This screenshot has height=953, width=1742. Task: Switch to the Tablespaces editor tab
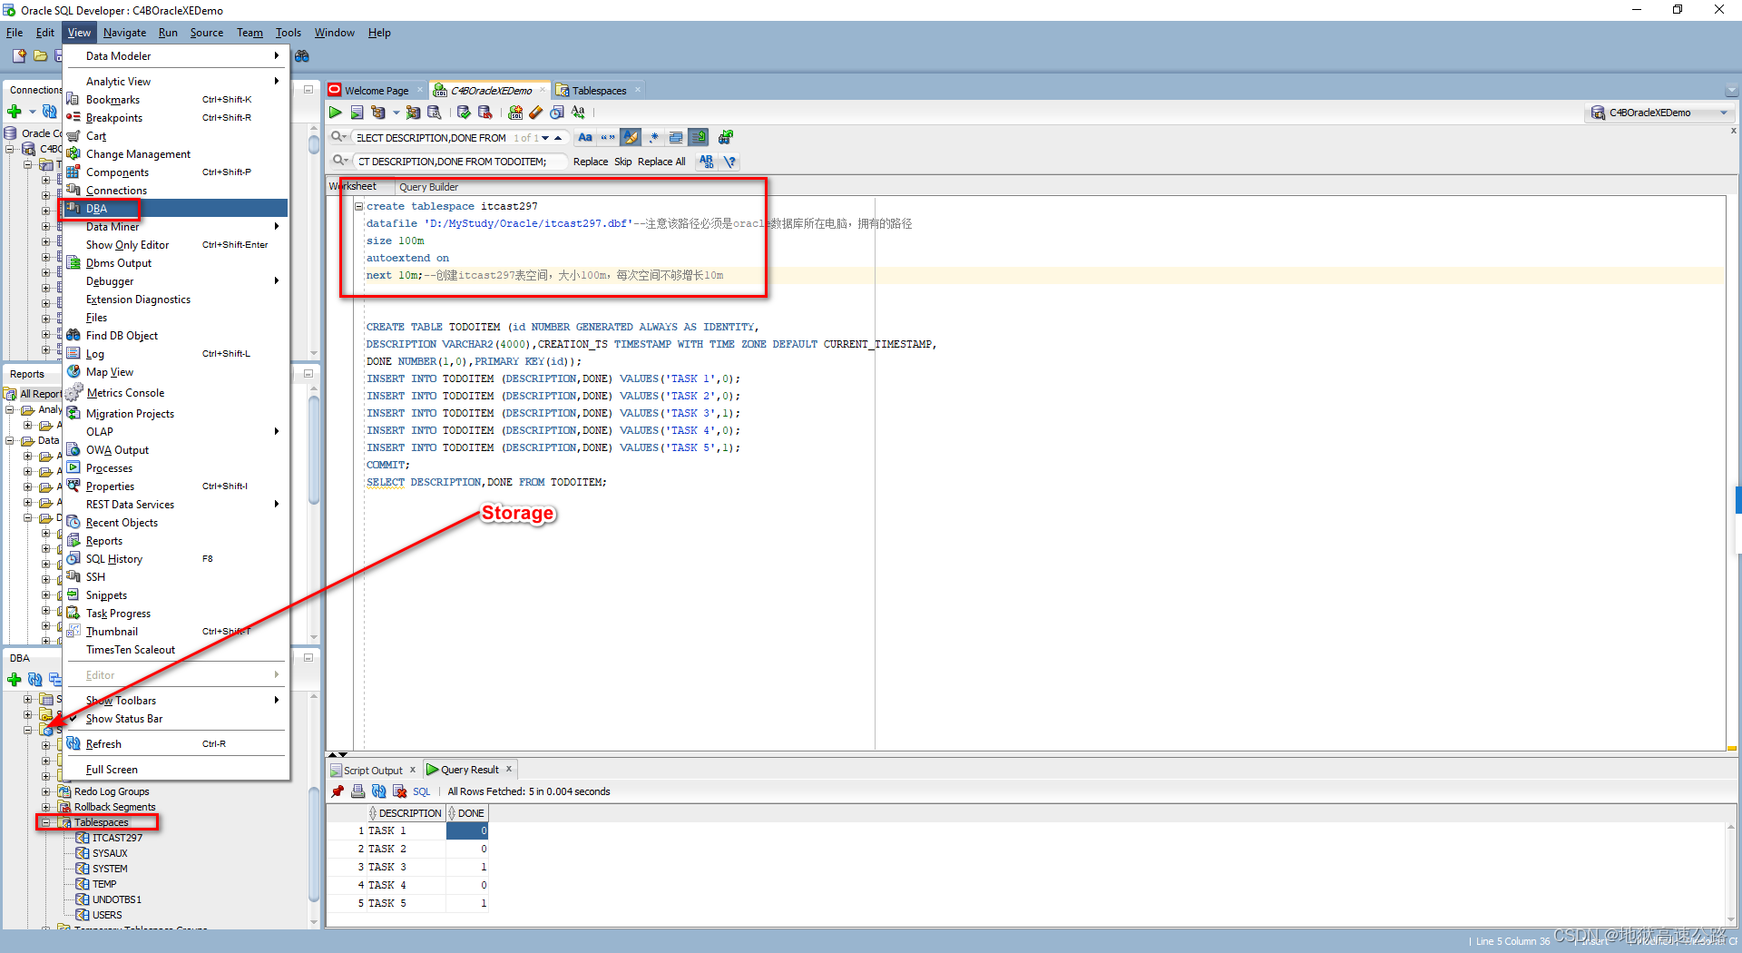pos(599,91)
